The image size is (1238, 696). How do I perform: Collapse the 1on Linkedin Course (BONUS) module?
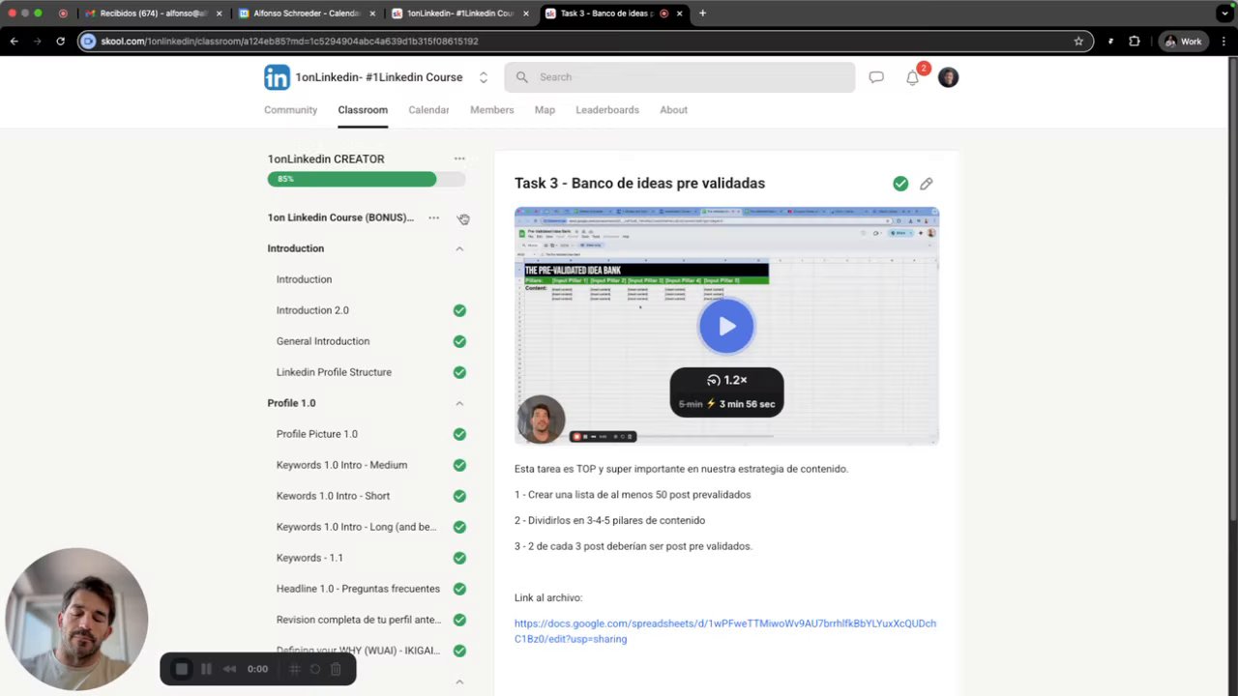click(x=462, y=218)
